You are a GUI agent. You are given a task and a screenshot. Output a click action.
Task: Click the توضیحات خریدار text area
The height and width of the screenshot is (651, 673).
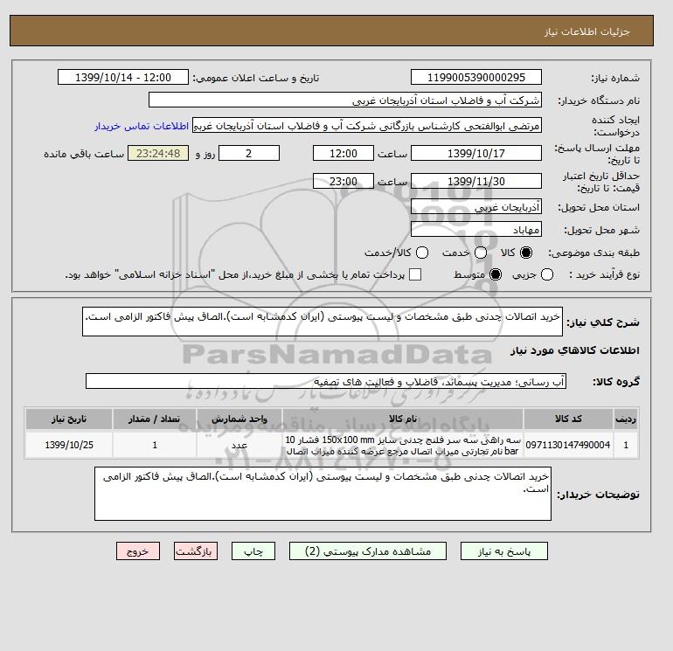[x=323, y=494]
